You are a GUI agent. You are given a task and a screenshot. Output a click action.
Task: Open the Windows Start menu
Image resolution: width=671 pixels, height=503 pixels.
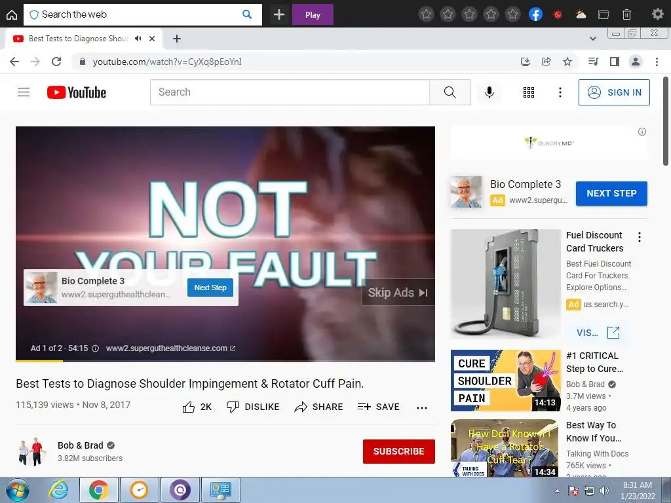click(18, 490)
